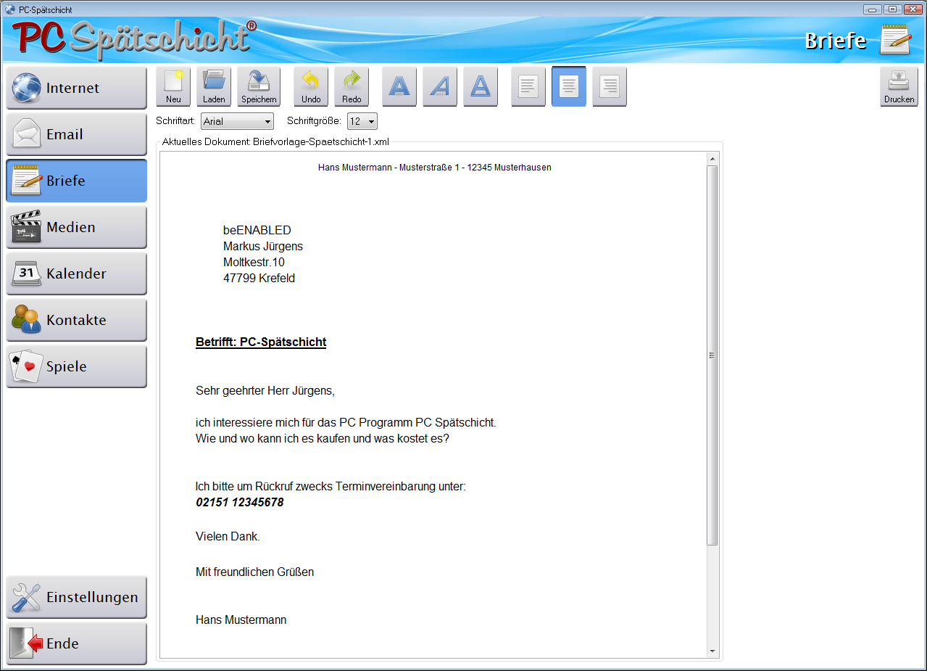Go to the Email section
The image size is (927, 671).
[x=76, y=134]
